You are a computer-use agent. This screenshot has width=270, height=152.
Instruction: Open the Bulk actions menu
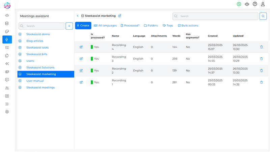point(188,26)
